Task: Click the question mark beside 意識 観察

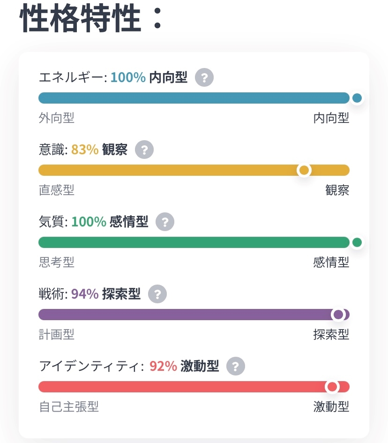Action: tap(144, 150)
